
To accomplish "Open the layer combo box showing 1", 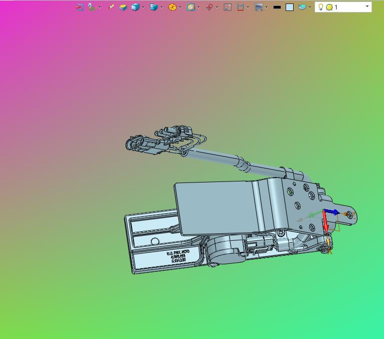I will pos(343,7).
